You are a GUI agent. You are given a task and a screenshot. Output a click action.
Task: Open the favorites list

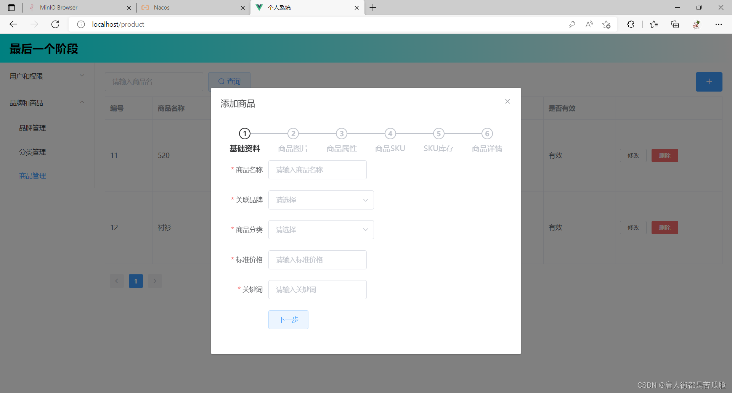click(654, 24)
